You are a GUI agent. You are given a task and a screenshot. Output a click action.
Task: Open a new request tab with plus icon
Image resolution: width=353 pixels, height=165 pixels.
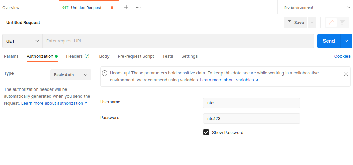coord(126,7)
